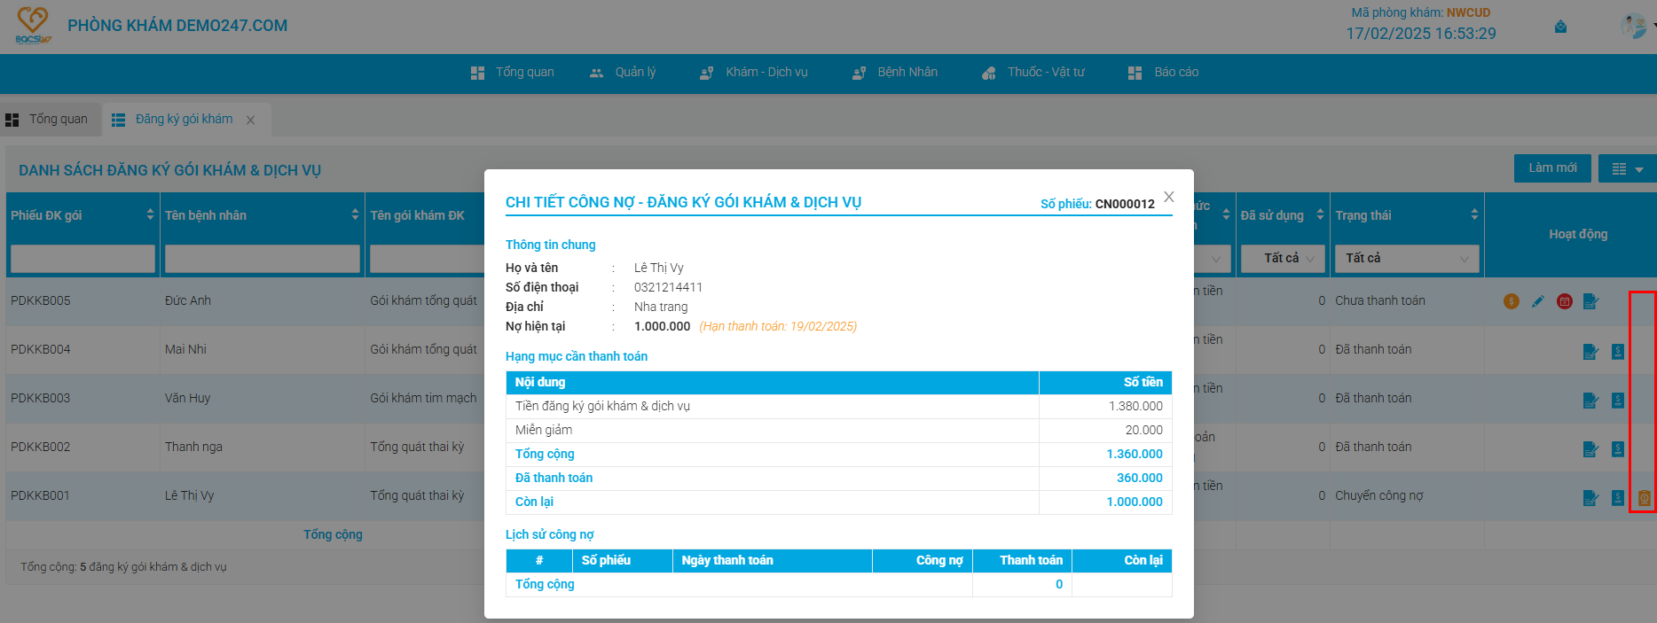Click the pencil edit icon for Đức Anh
Image resolution: width=1657 pixels, height=623 pixels.
[1538, 301]
